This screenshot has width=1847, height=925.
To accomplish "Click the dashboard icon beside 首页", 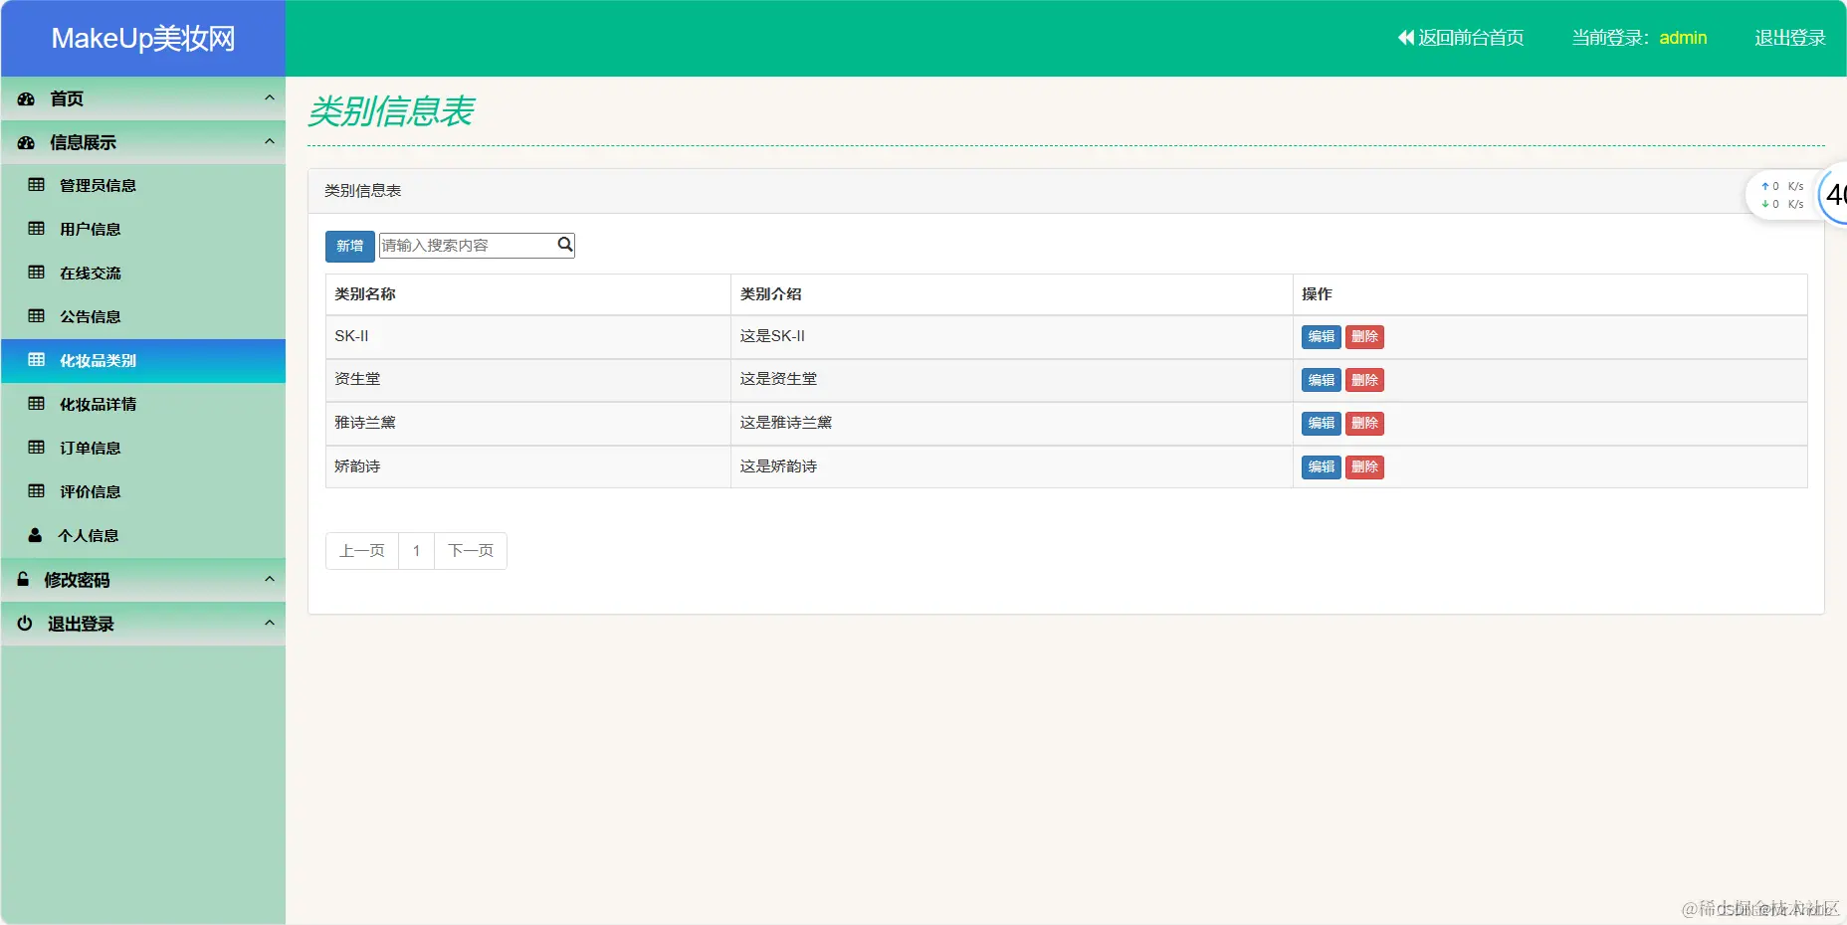I will click(26, 98).
